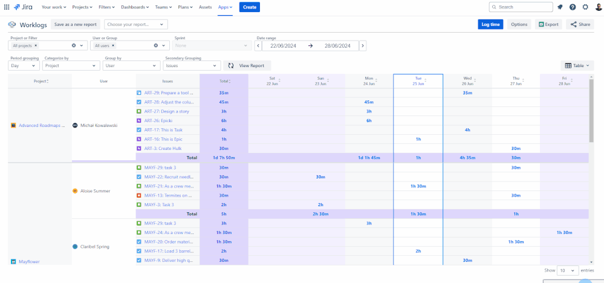Open the Apps menu in navigation

226,7
